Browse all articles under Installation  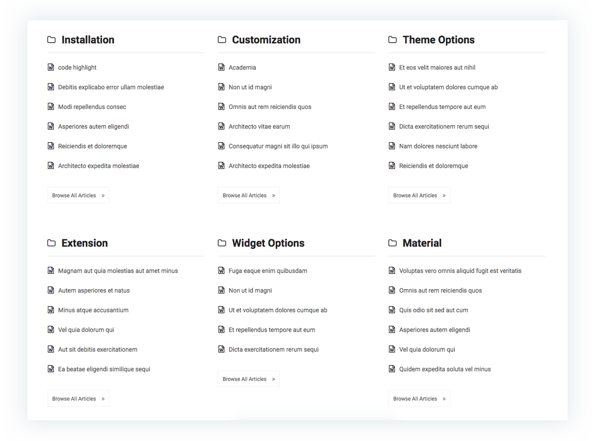click(78, 195)
